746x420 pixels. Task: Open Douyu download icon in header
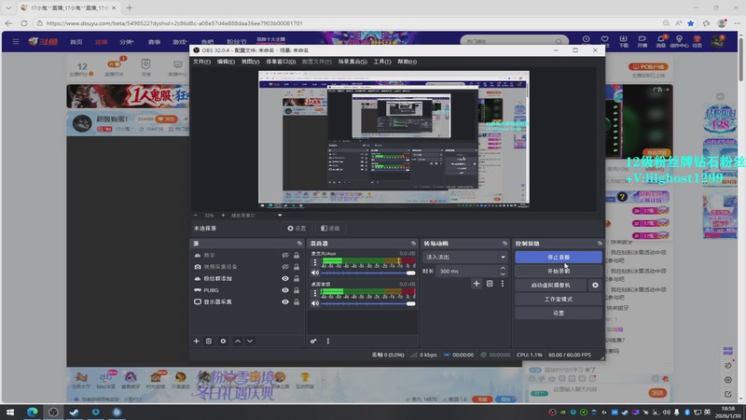(623, 41)
